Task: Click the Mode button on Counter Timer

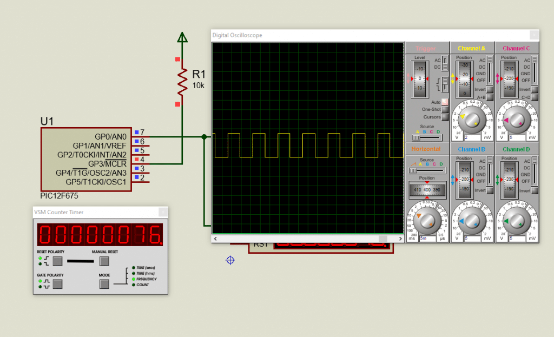Action: pos(104,284)
